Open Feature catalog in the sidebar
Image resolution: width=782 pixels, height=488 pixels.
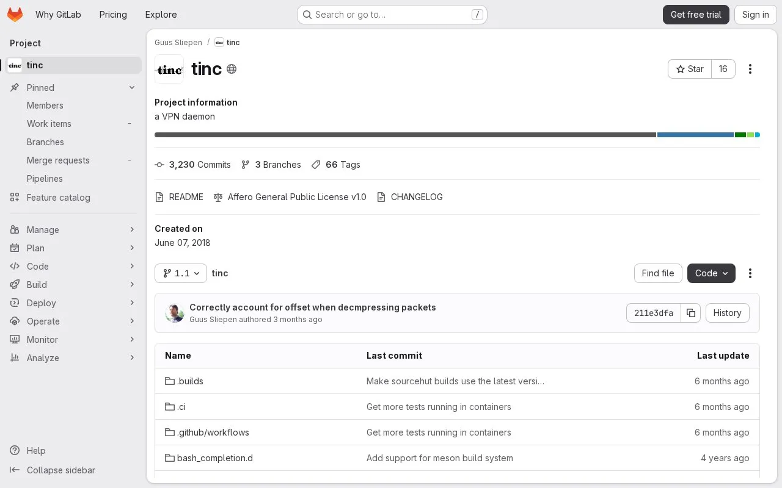tap(73, 198)
